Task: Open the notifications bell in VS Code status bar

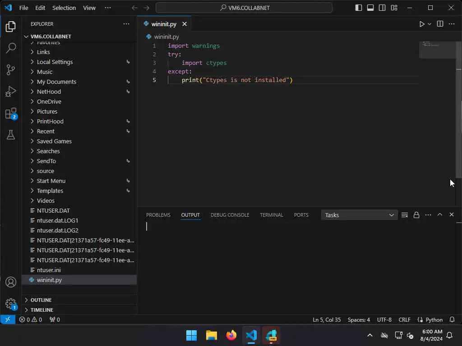Action: pos(452,319)
